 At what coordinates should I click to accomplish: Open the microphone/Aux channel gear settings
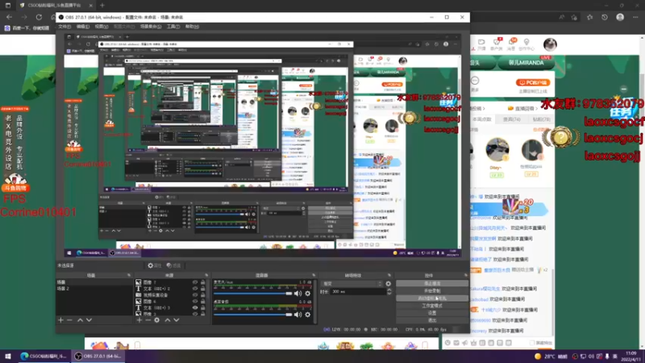308,294
